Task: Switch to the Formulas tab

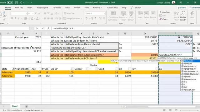Action: (x=57, y=7)
